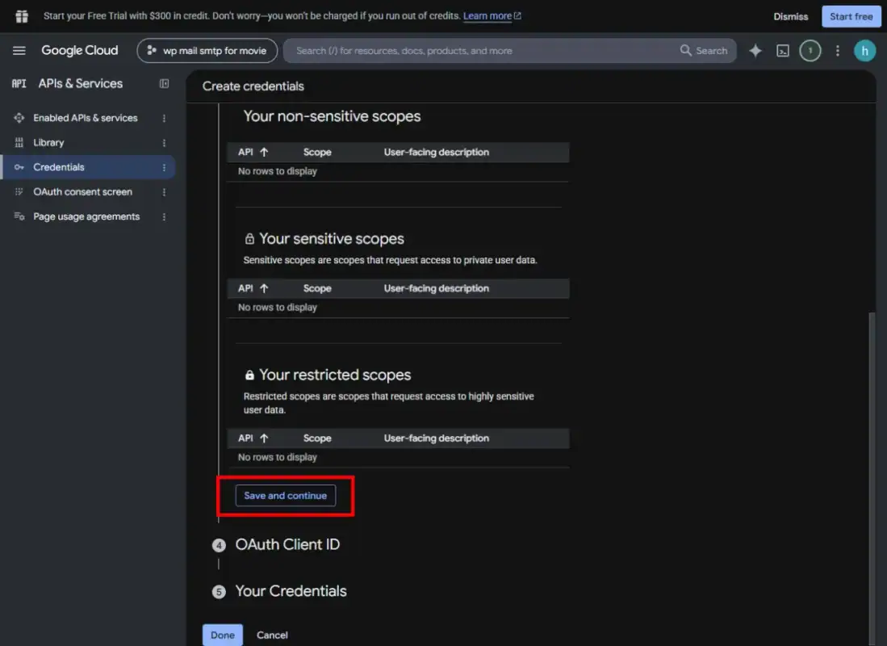The height and width of the screenshot is (646, 887).
Task: Click the Page usage agreements icon
Action: coord(19,216)
